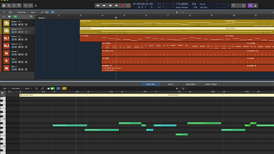274x154 pixels.
Task: Select the Oboe 1 track icon
Action: (6, 23)
